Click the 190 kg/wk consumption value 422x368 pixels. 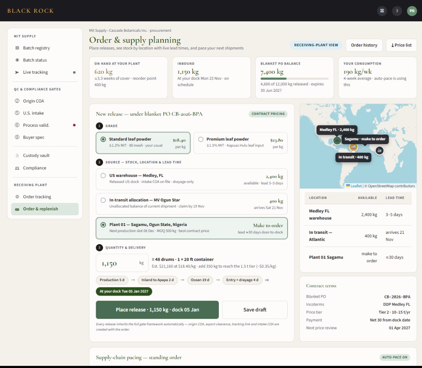pos(357,72)
